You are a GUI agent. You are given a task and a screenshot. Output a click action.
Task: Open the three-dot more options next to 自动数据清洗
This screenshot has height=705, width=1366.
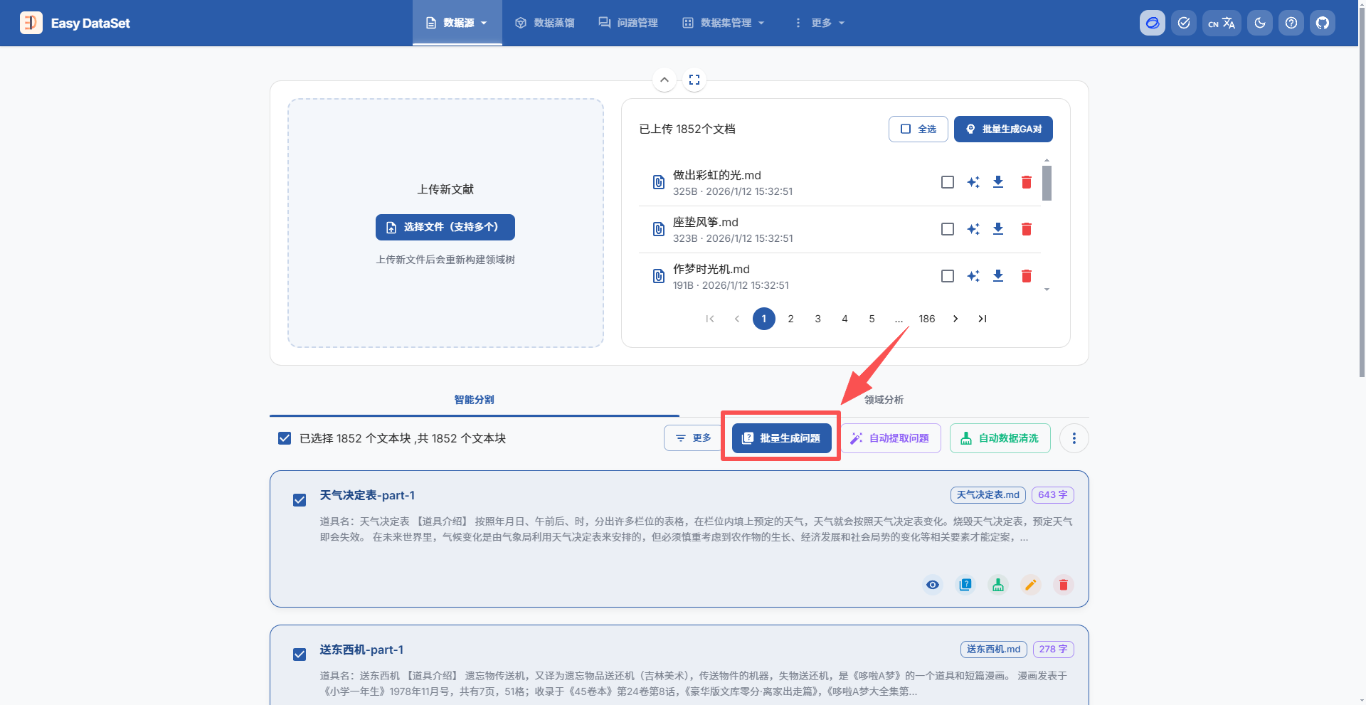(1074, 438)
